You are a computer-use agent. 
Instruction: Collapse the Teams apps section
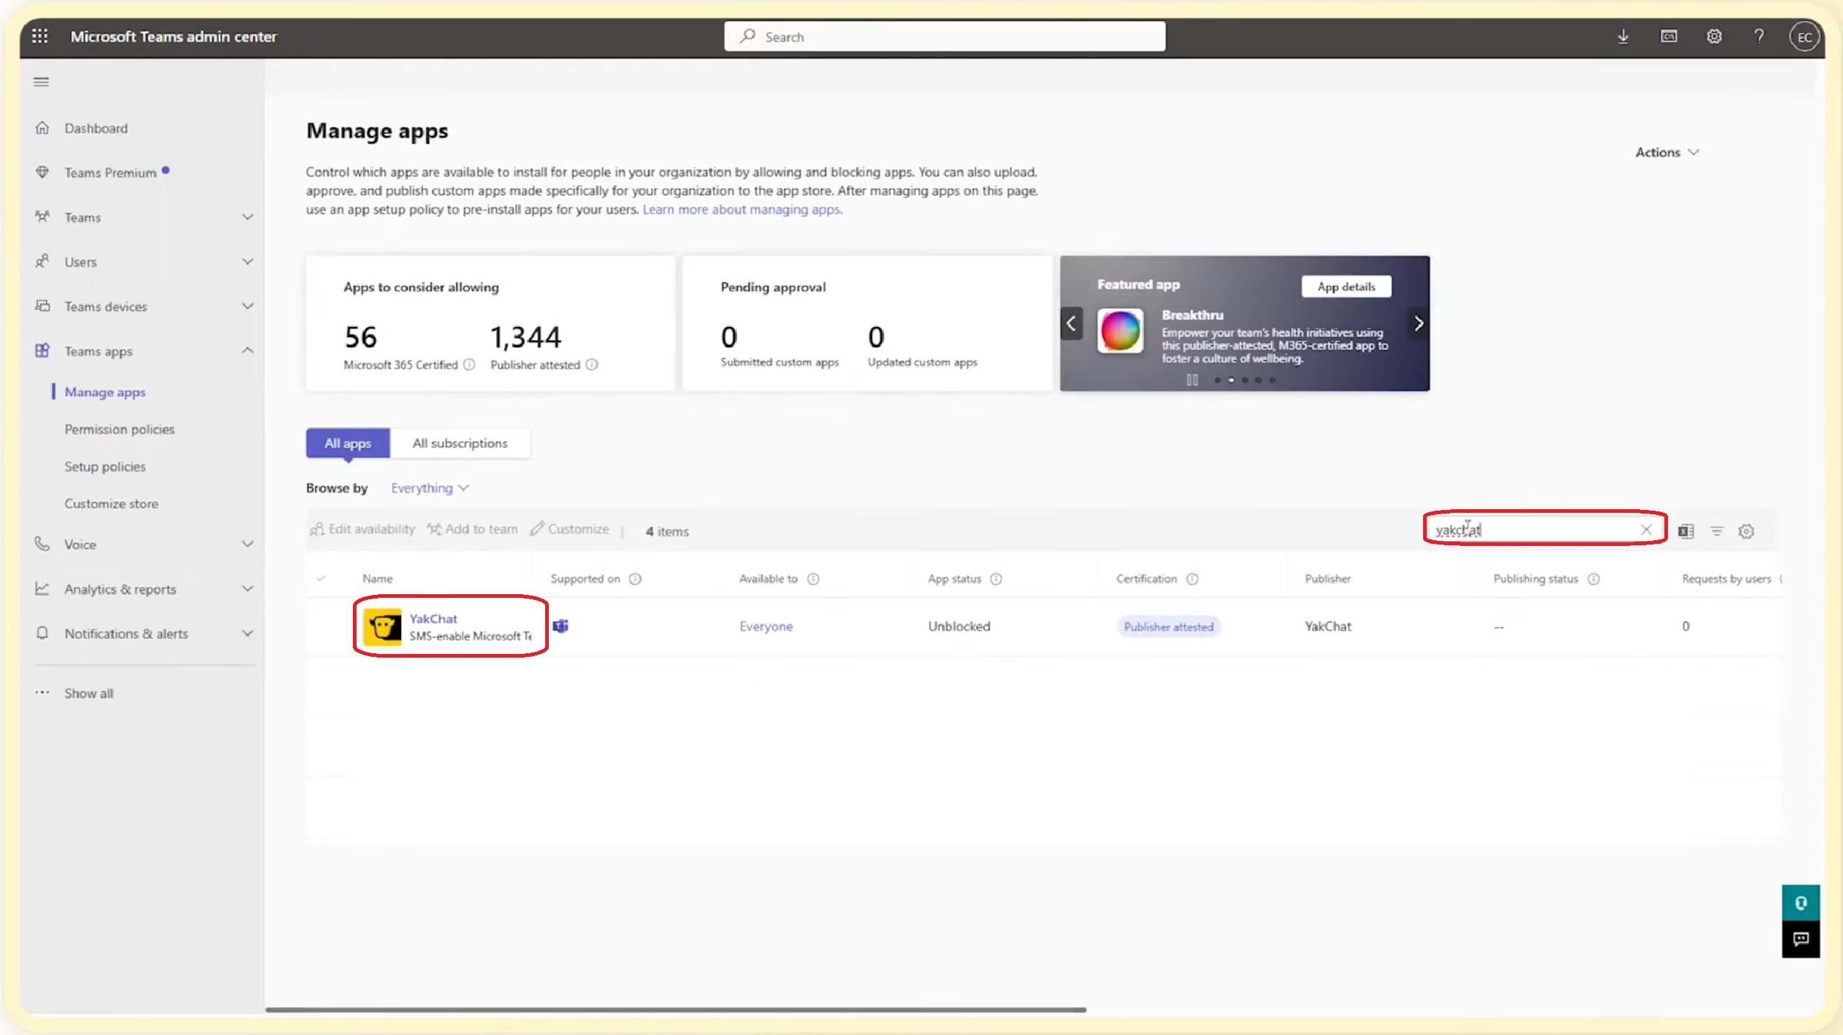[x=247, y=351]
